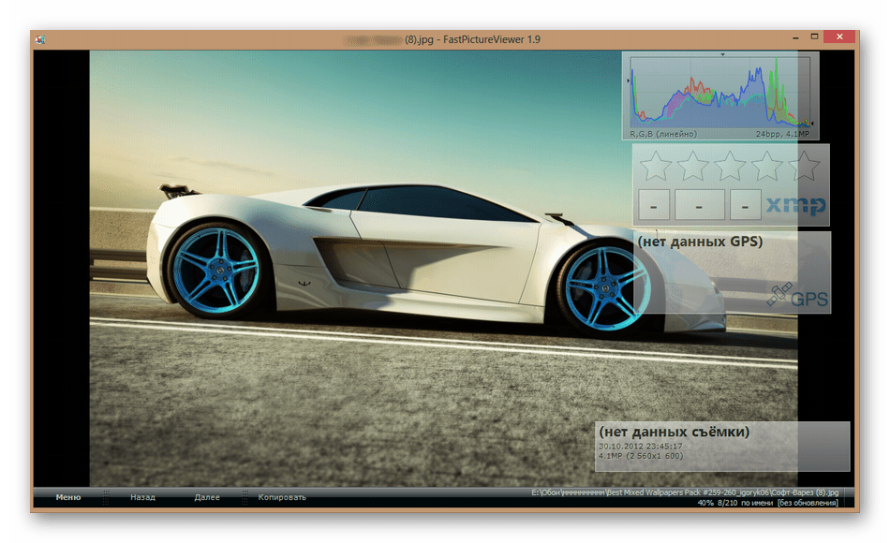Click the toolbar grip before Копировать
Screen dimensions: 890x543
point(245,497)
